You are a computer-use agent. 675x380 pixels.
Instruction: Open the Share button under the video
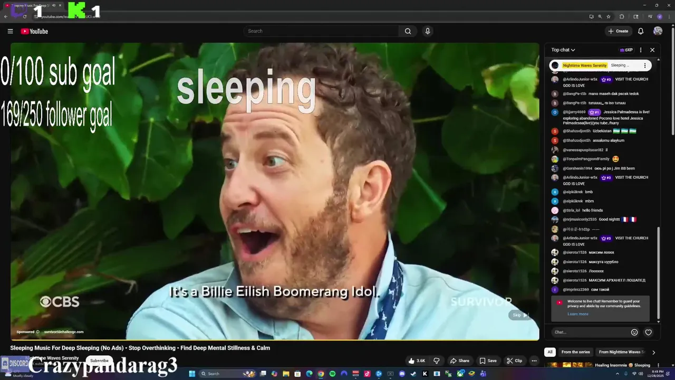459,361
